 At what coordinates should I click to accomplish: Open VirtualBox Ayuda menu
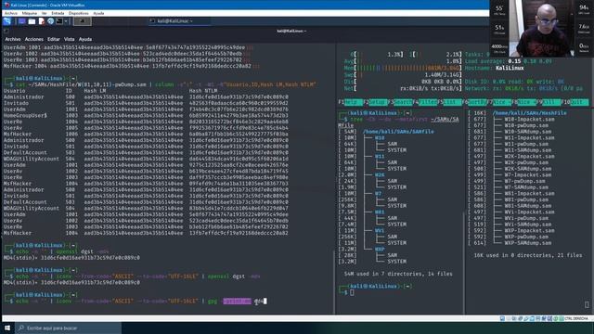click(98, 13)
